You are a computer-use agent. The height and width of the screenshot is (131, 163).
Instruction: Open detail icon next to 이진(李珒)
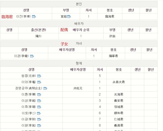[34, 17]
